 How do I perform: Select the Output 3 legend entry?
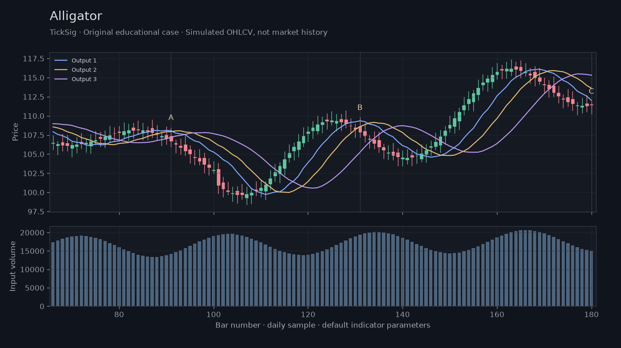[75, 79]
